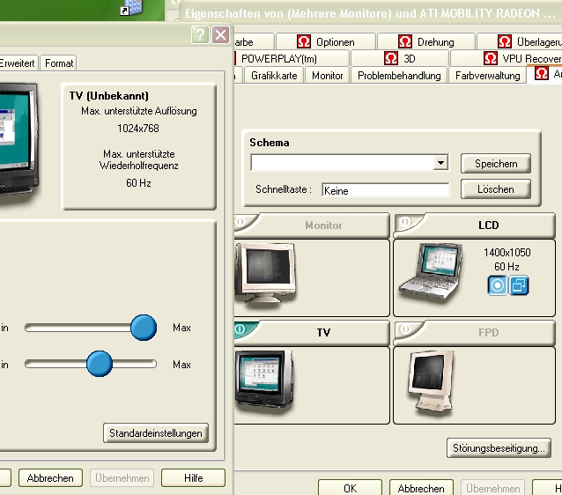562x495 pixels.
Task: Switch to the Monitor tab
Action: 327,75
